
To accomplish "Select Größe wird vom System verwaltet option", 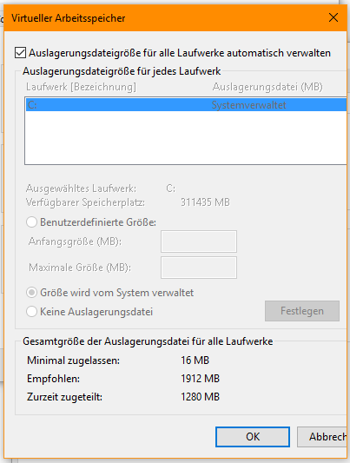I will tap(31, 293).
